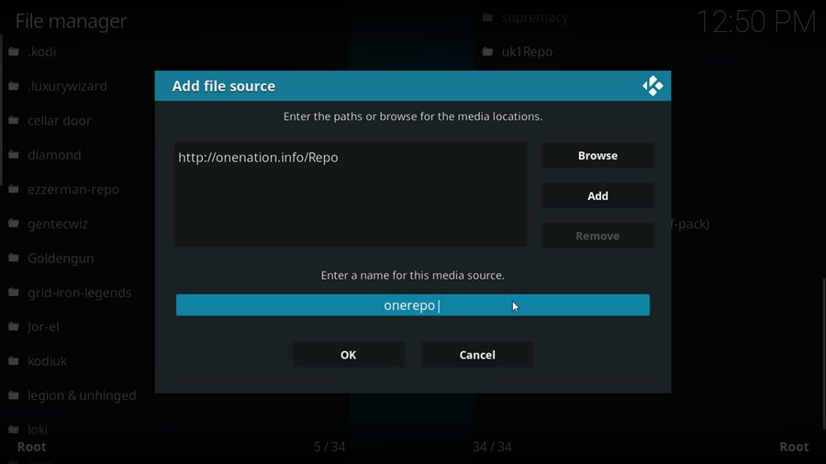Image resolution: width=826 pixels, height=464 pixels.
Task: Open the Jor-el folder icon
Action: 14,326
